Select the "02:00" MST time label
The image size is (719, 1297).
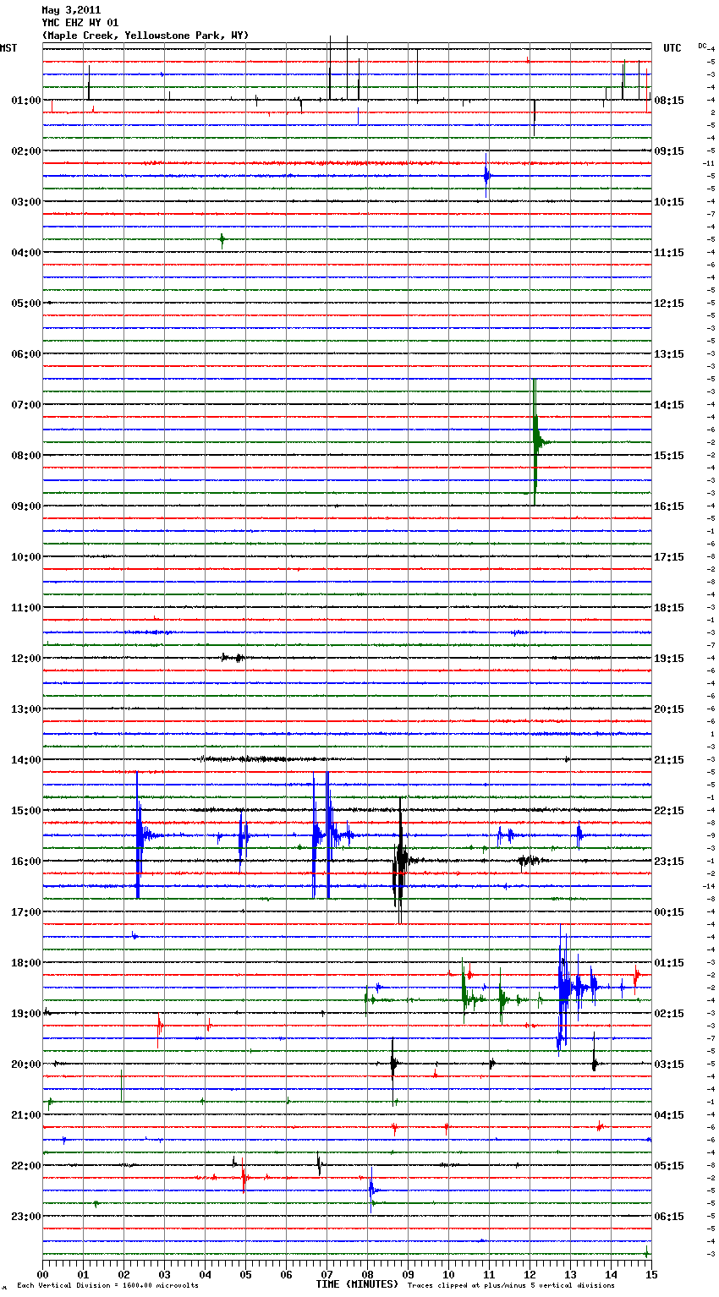point(26,151)
